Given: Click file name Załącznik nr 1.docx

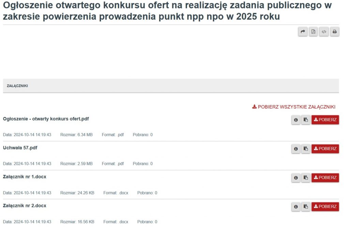Looking at the screenshot, I should point(25,177).
